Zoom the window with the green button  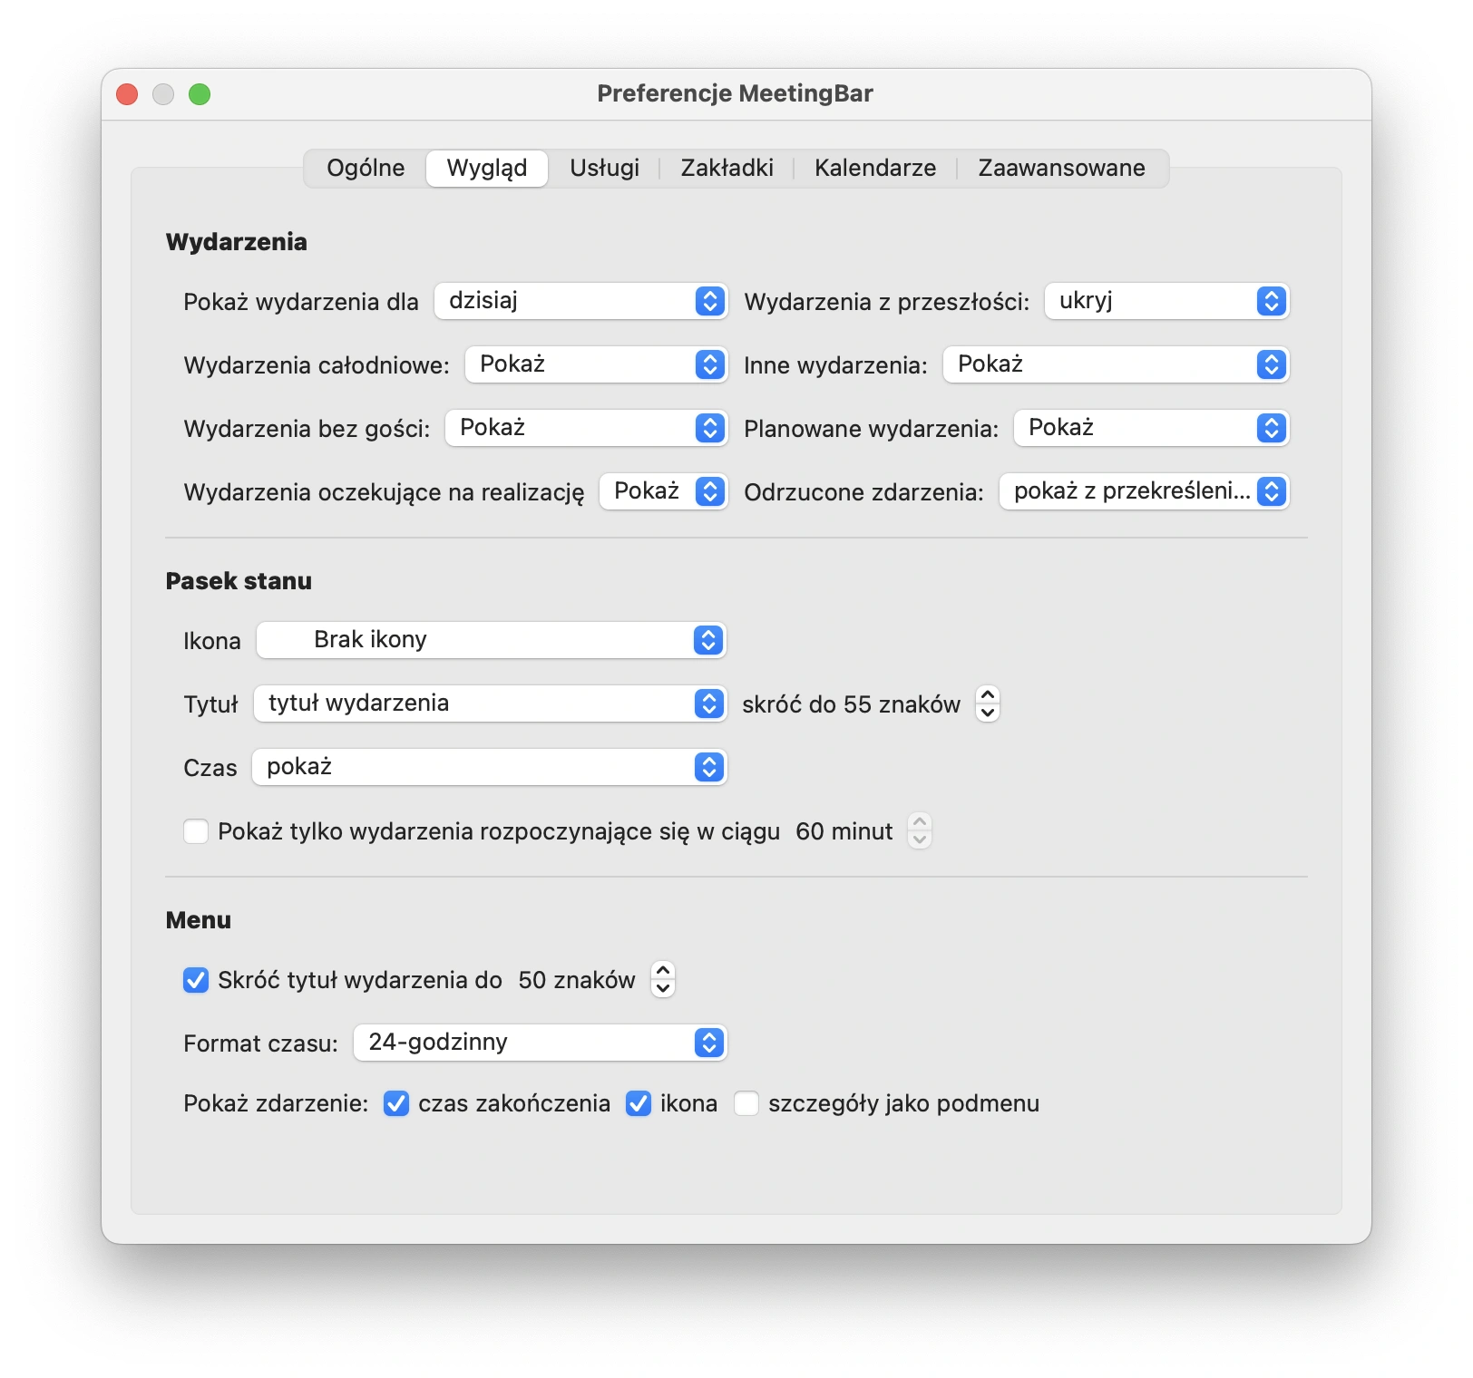click(200, 94)
